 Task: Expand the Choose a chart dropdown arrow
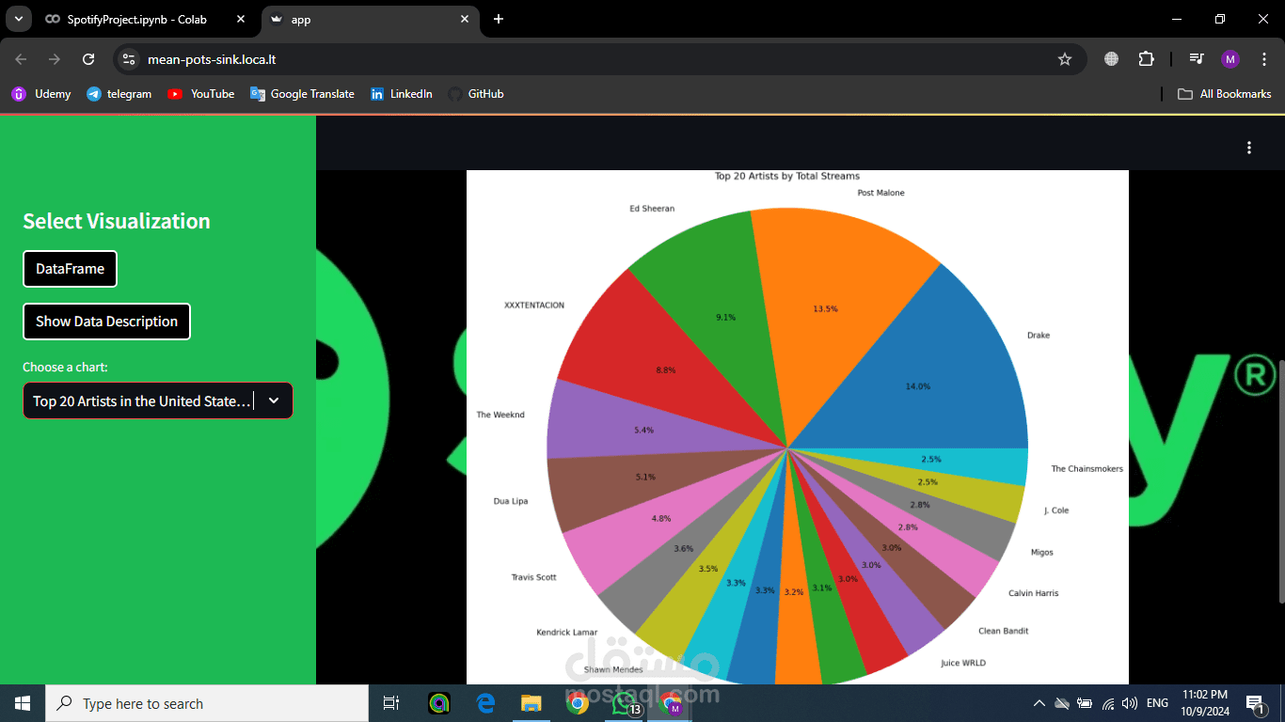[x=274, y=400]
